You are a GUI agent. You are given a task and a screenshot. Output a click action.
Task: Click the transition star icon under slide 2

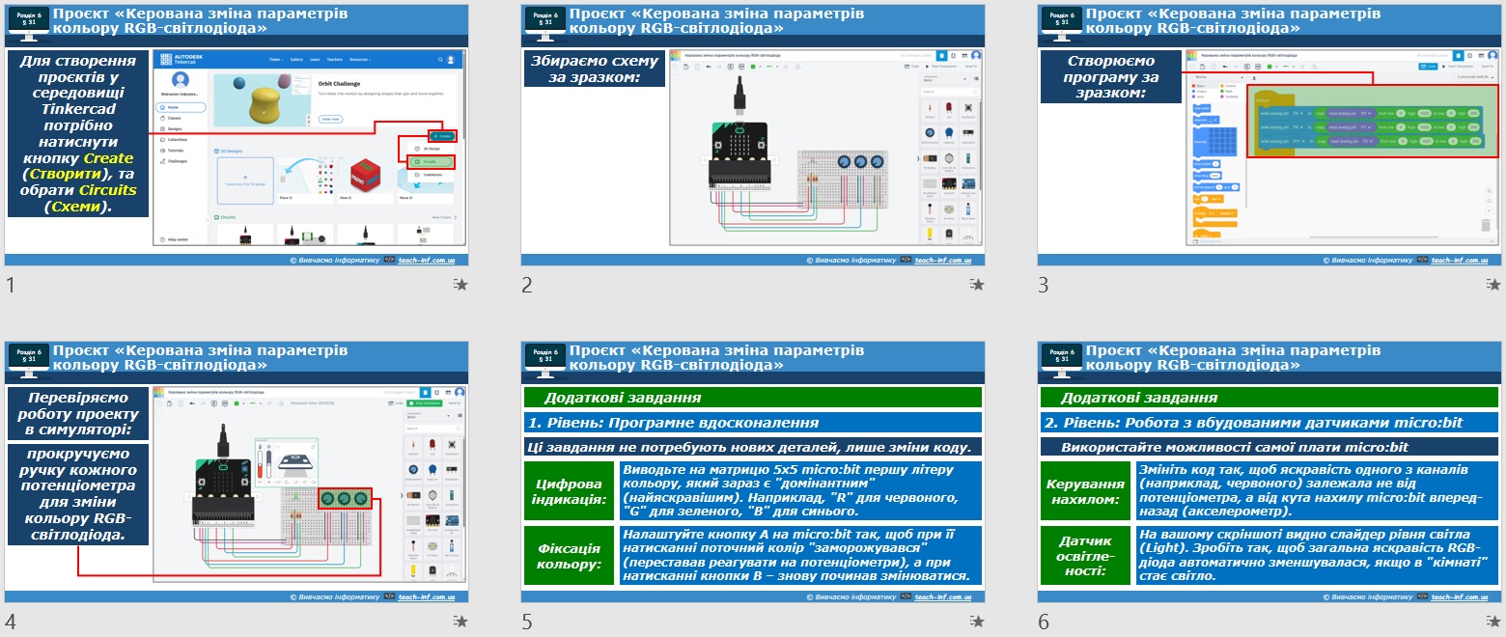[x=977, y=285]
